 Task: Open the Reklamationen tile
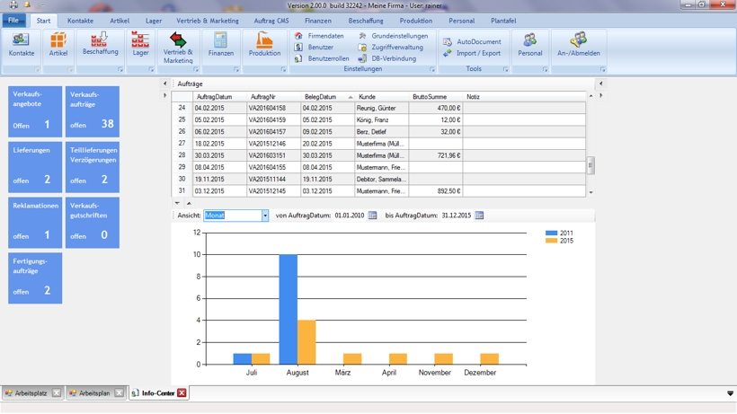pyautogui.click(x=35, y=223)
